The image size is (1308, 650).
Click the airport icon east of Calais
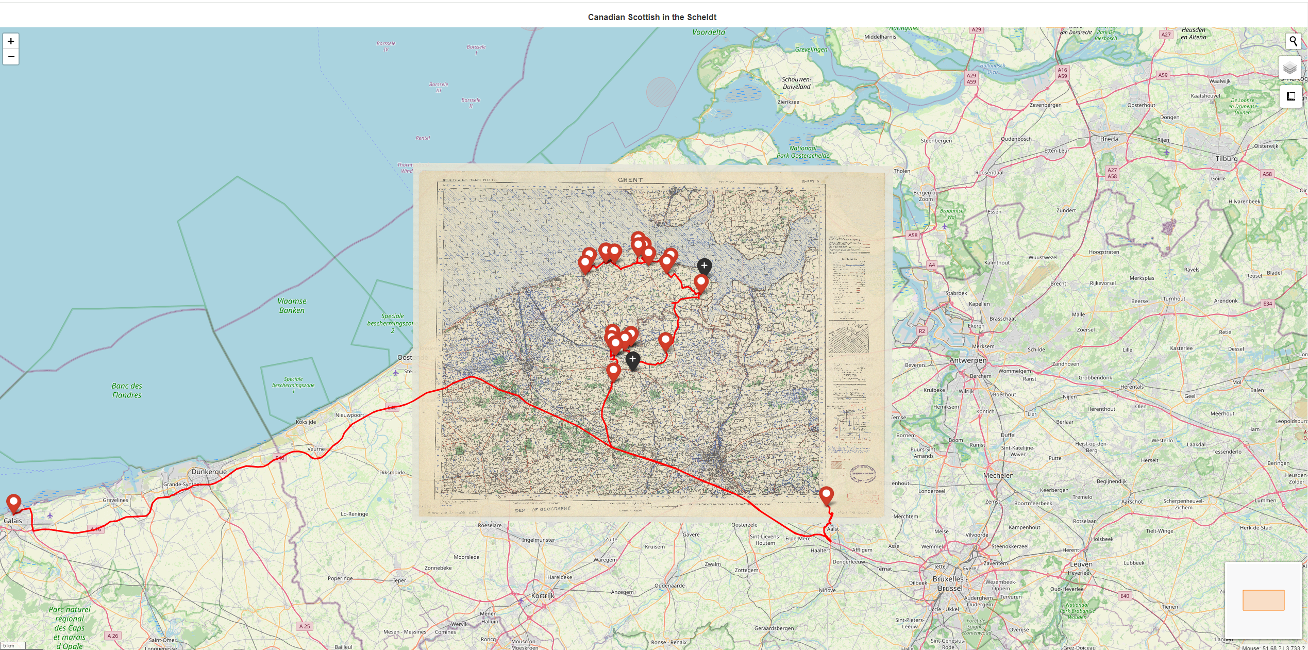click(x=50, y=515)
